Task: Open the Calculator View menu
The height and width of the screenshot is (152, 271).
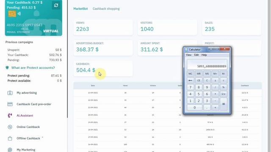Action: (188, 55)
